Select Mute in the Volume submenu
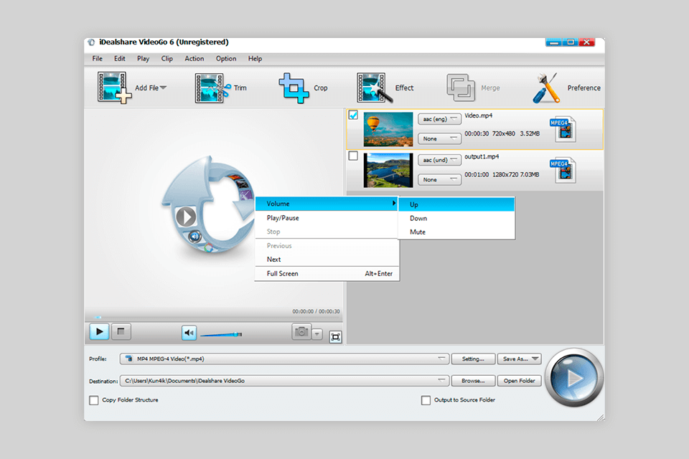 click(456, 232)
